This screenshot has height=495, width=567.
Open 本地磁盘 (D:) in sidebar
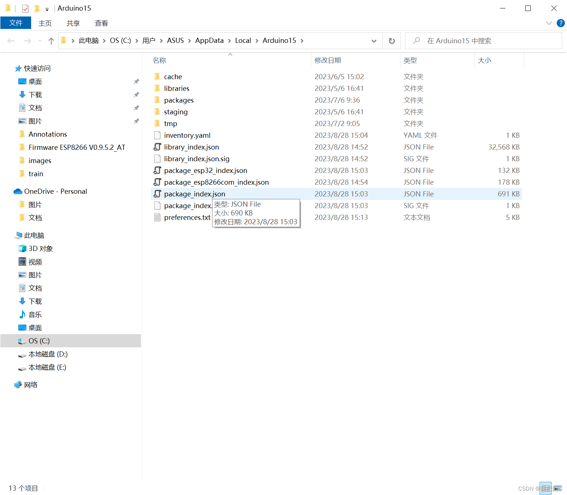coord(48,354)
